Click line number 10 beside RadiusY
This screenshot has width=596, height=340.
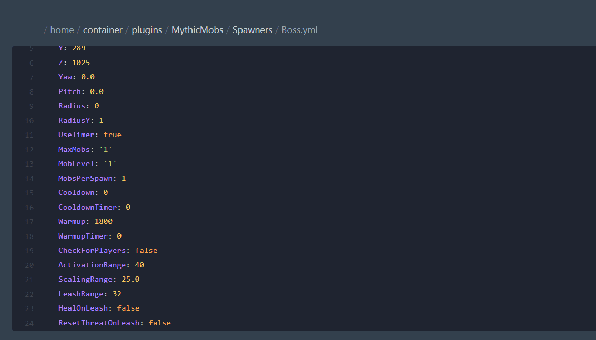tap(29, 120)
